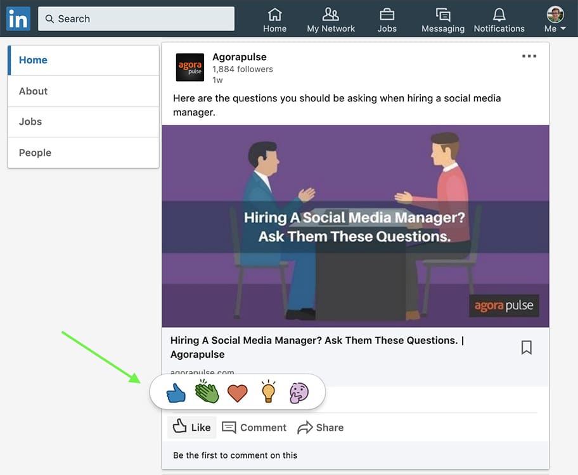Click the Like button
The image size is (578, 475).
pos(191,427)
